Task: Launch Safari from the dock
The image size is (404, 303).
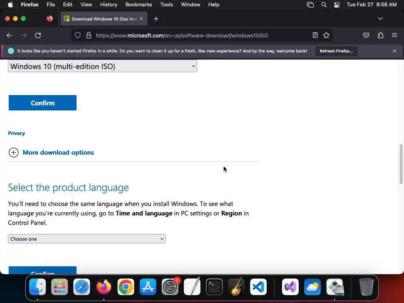Action: pyautogui.click(x=82, y=287)
